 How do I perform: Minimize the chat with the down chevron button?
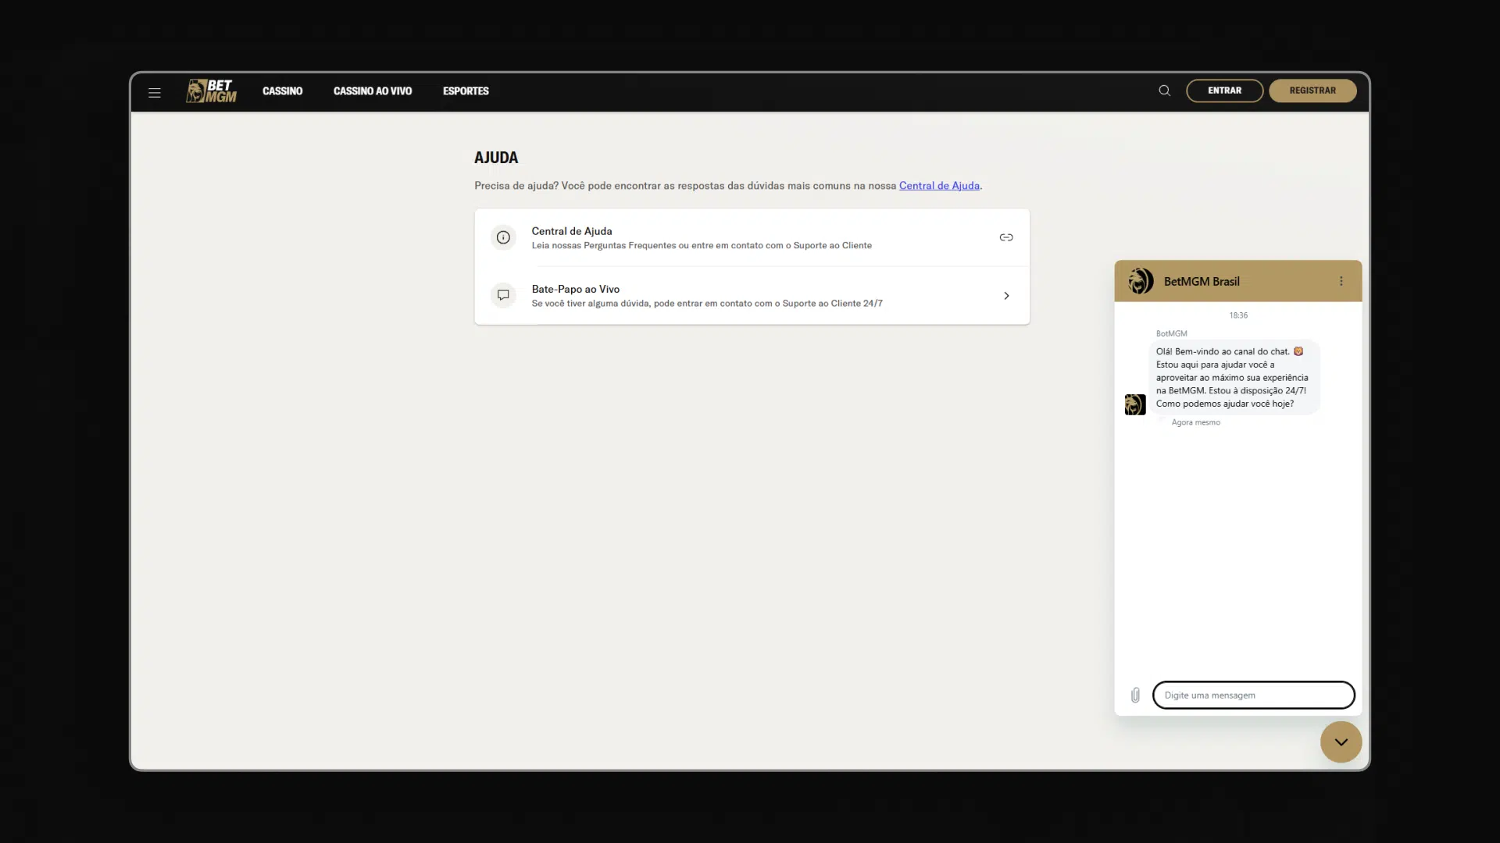(x=1341, y=742)
